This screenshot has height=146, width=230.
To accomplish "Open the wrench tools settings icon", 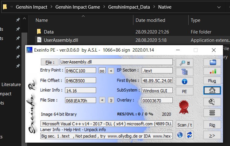I will 212,102.
